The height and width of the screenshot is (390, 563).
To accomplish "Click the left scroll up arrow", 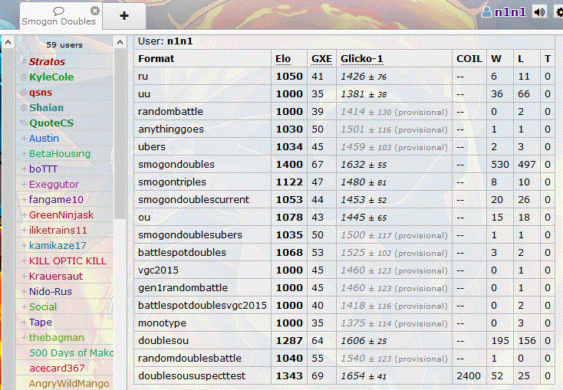I will click(7, 41).
